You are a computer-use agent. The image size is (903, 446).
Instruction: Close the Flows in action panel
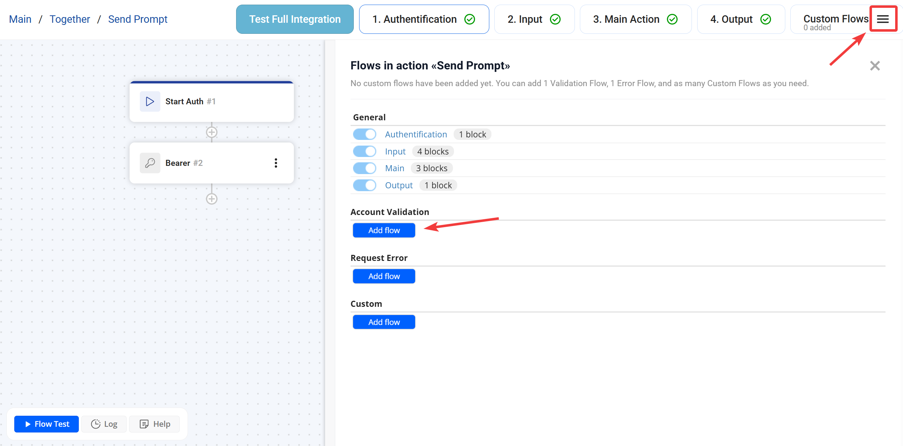pyautogui.click(x=875, y=65)
